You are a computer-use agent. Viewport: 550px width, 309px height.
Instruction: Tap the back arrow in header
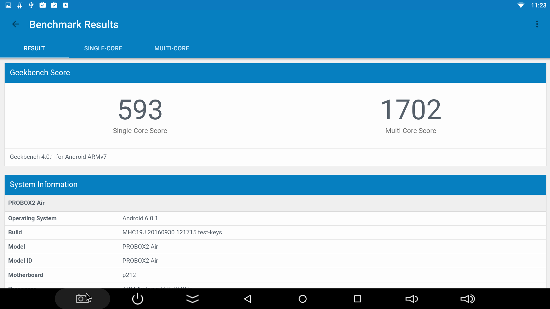click(15, 24)
